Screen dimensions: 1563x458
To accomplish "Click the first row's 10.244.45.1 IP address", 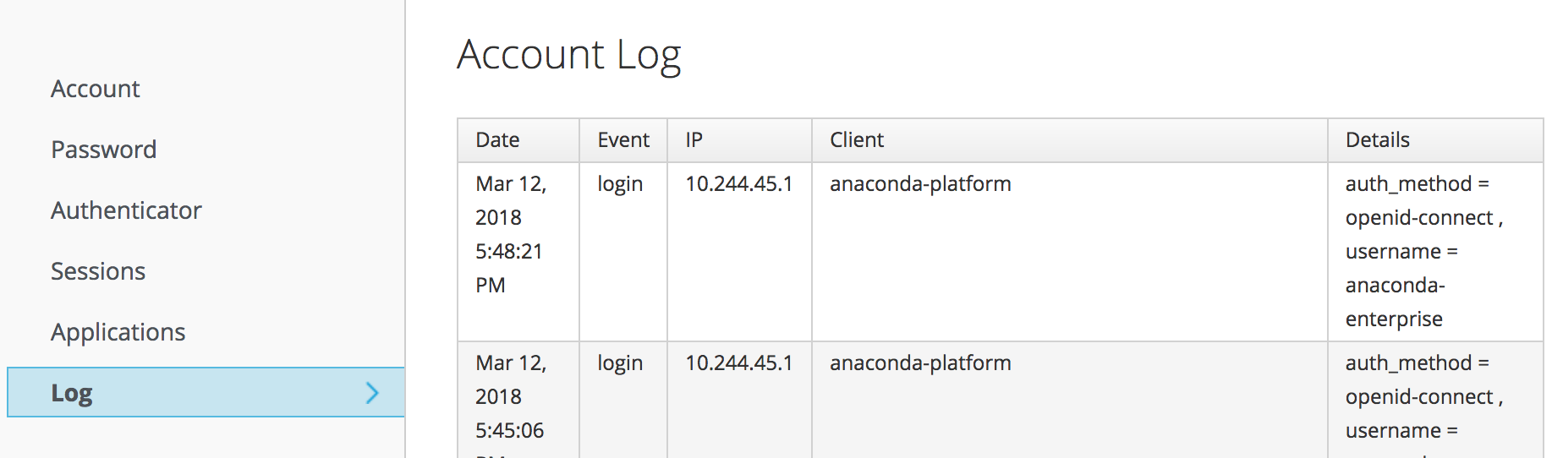I will (738, 184).
